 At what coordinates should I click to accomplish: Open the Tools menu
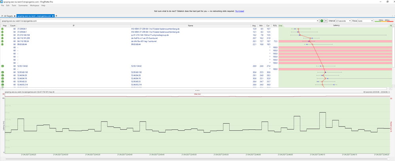(x=14, y=5)
